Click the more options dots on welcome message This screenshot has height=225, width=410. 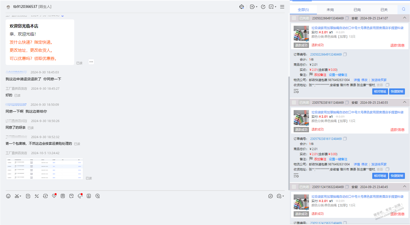click(x=91, y=62)
